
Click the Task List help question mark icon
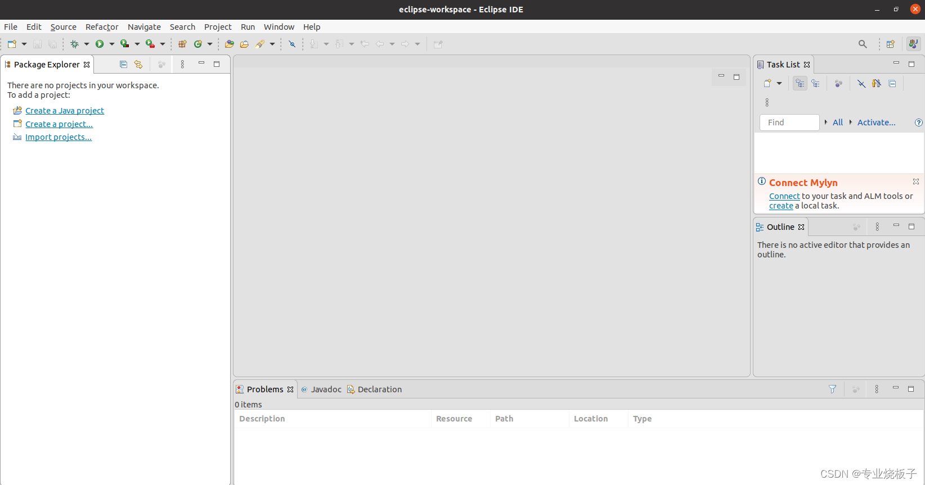[919, 123]
